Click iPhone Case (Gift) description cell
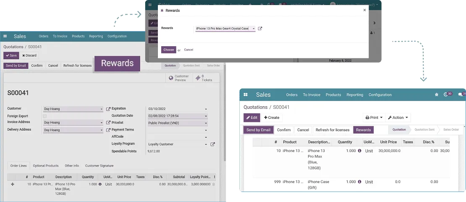 318,185
